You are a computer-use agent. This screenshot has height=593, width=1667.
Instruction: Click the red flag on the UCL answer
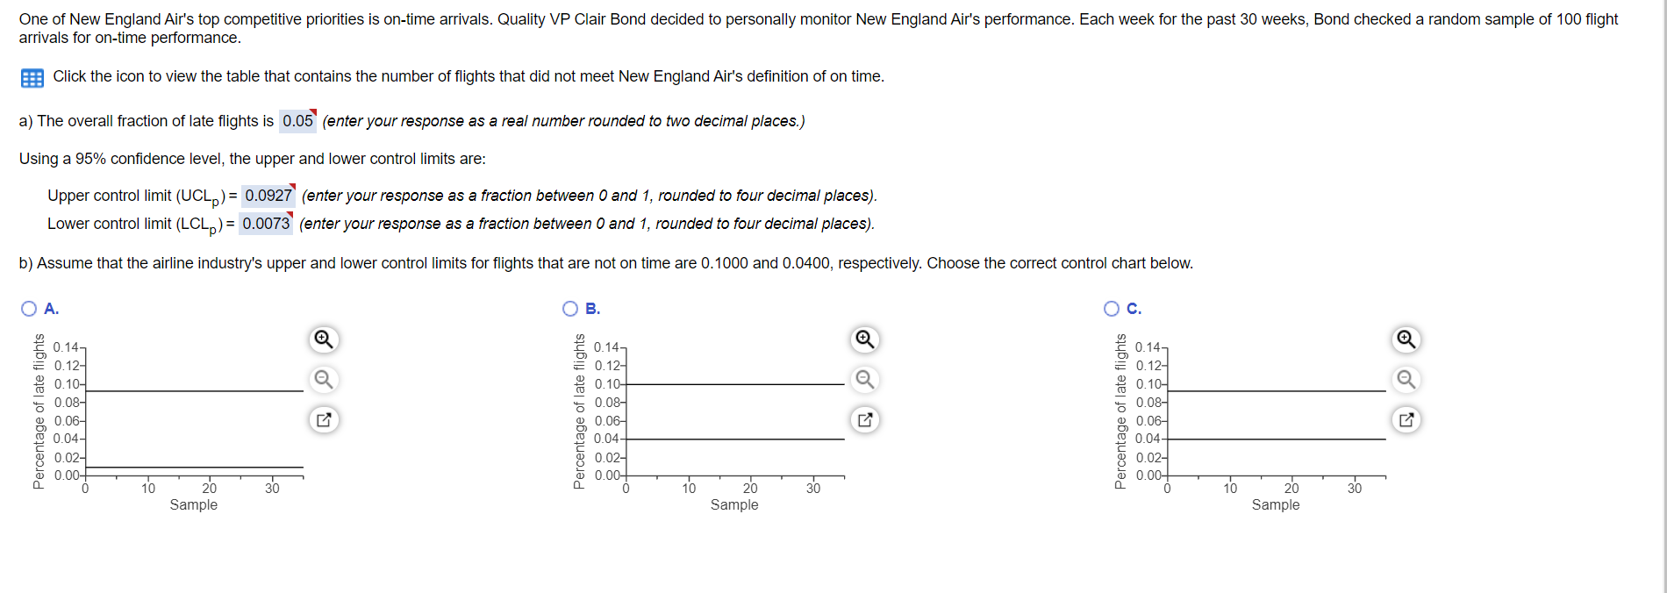coord(292,186)
